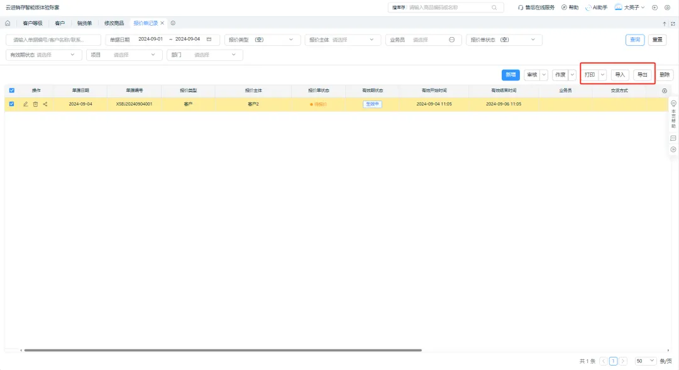Uncheck the XSBJ20240904001 row checkbox
The height and width of the screenshot is (370, 679).
click(x=12, y=104)
